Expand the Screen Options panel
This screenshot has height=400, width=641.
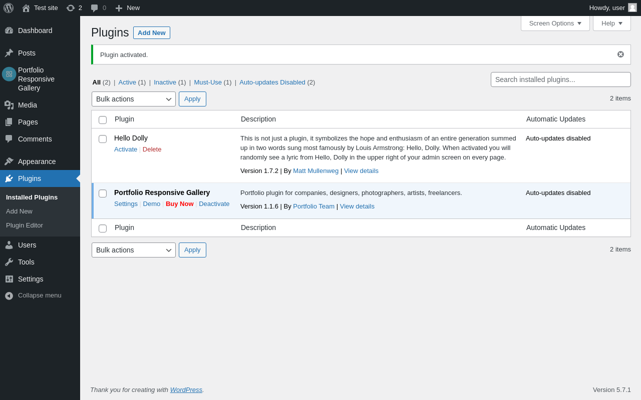[x=555, y=23]
